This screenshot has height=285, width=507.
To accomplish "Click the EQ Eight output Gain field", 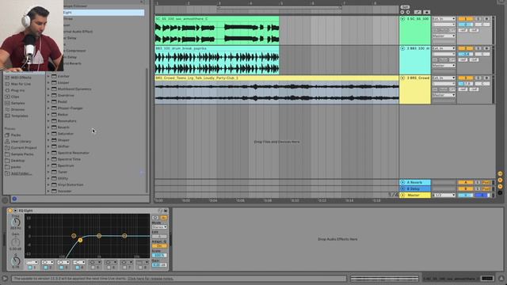I will (x=159, y=265).
